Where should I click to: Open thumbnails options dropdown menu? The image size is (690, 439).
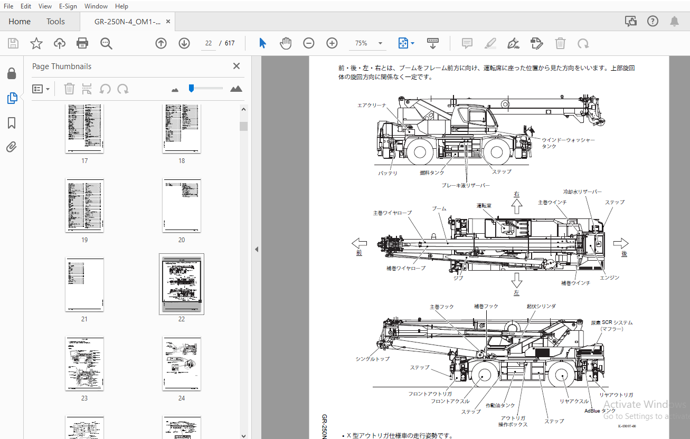point(41,89)
